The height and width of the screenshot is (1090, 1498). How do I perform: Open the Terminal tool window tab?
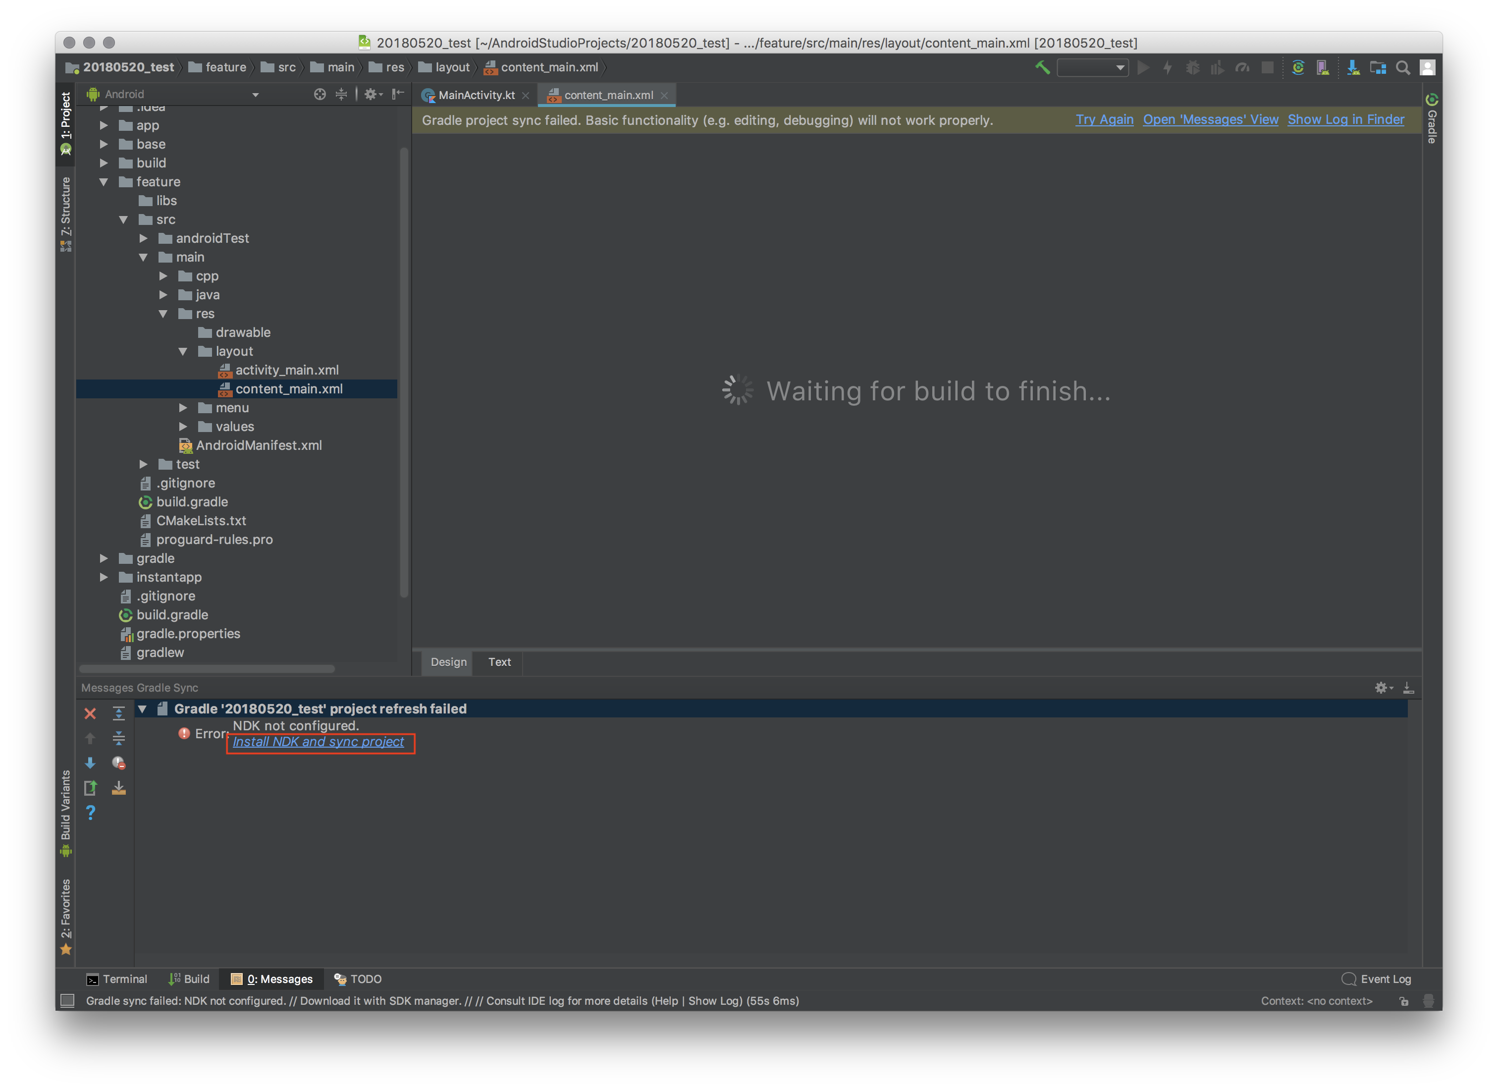(117, 979)
